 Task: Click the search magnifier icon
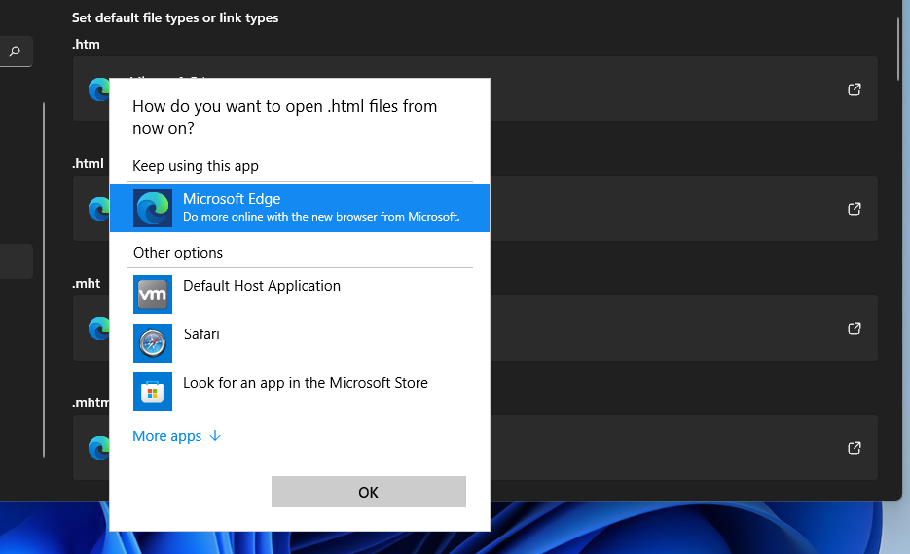[15, 52]
